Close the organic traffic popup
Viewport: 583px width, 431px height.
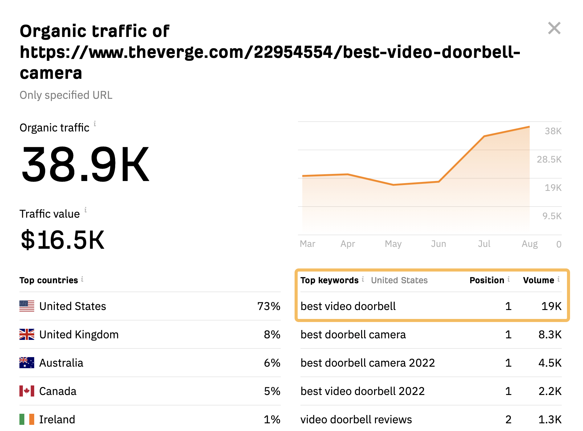555,28
